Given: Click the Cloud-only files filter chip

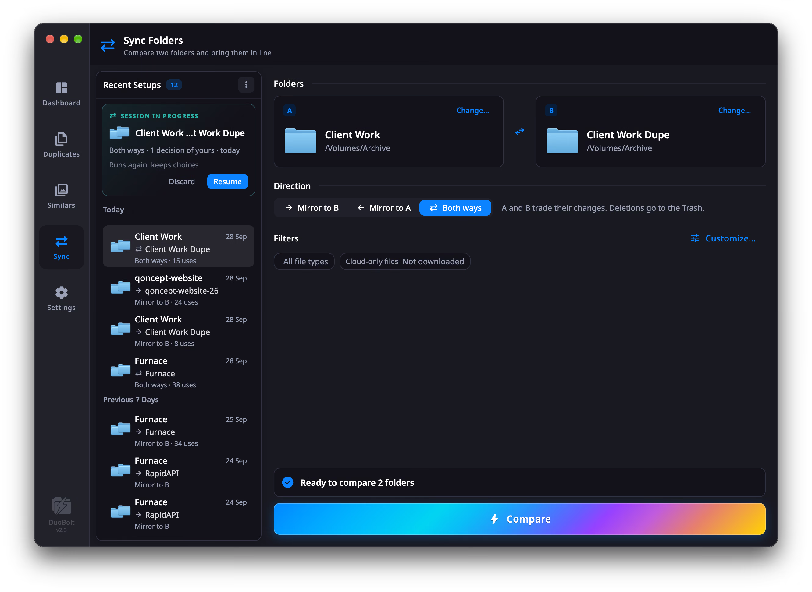Looking at the screenshot, I should 404,262.
